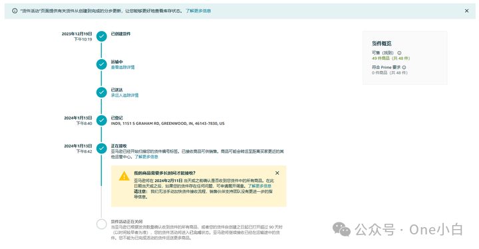Screen dimensions: 479x249
Task: Click info icon next to 可售 (找到)
Action: pos(399,52)
